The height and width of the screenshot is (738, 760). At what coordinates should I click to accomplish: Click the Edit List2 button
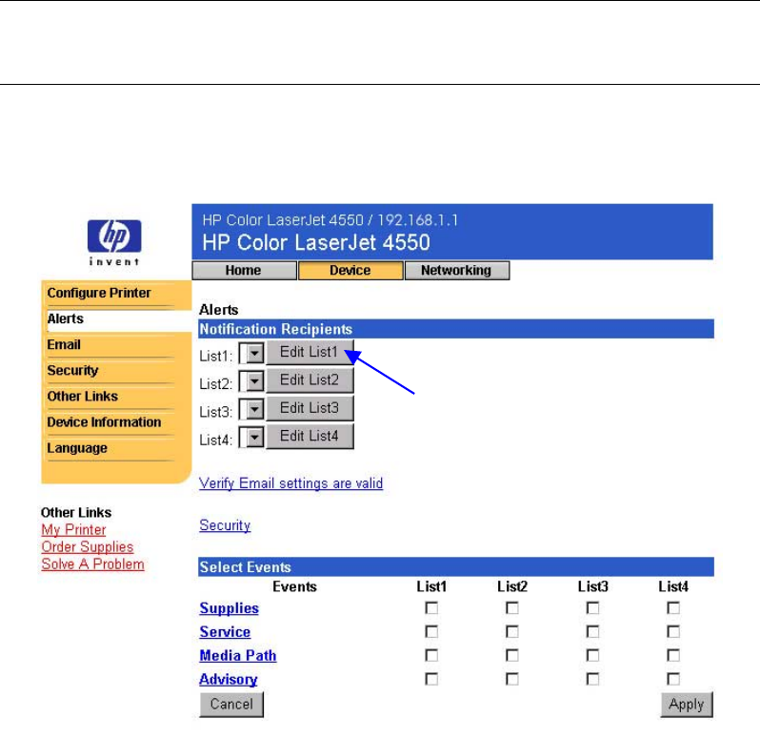[310, 379]
